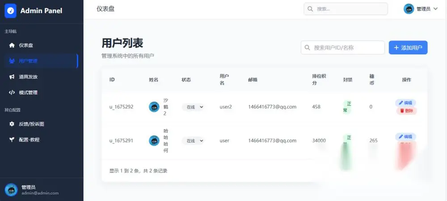The height and width of the screenshot is (201, 447).
Task: Select 用户管理 in the sidebar
Action: click(x=41, y=61)
